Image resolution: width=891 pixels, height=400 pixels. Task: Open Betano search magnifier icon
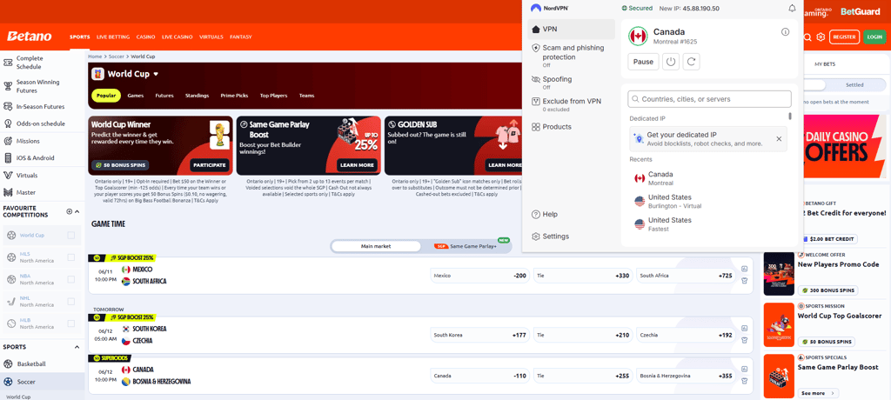(x=807, y=37)
